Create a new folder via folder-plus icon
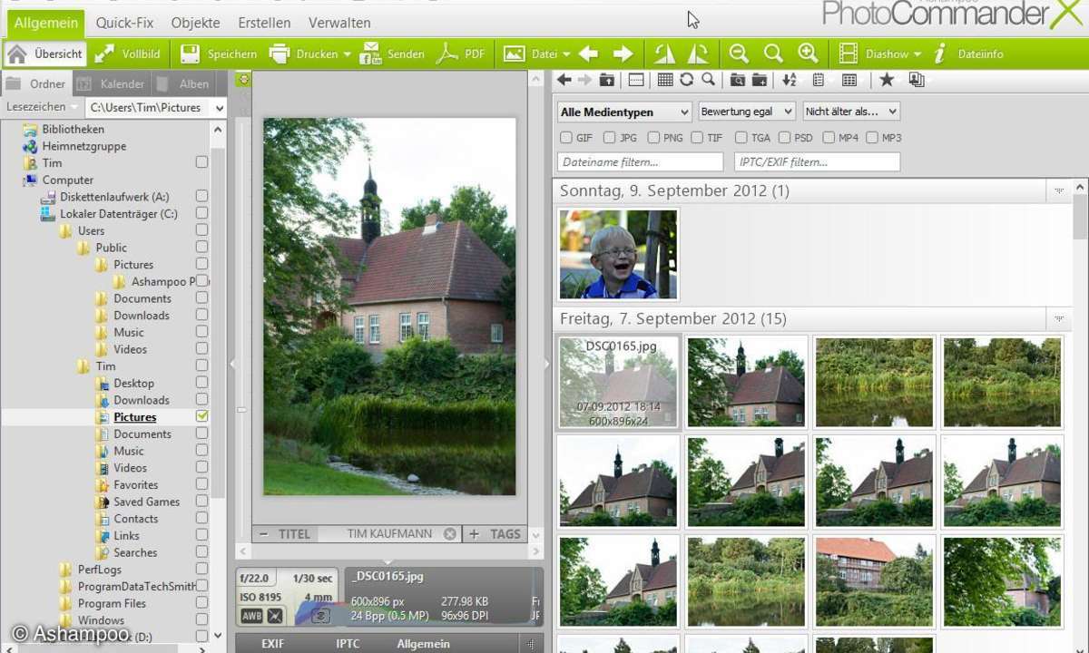The height and width of the screenshot is (653, 1089). click(x=759, y=80)
